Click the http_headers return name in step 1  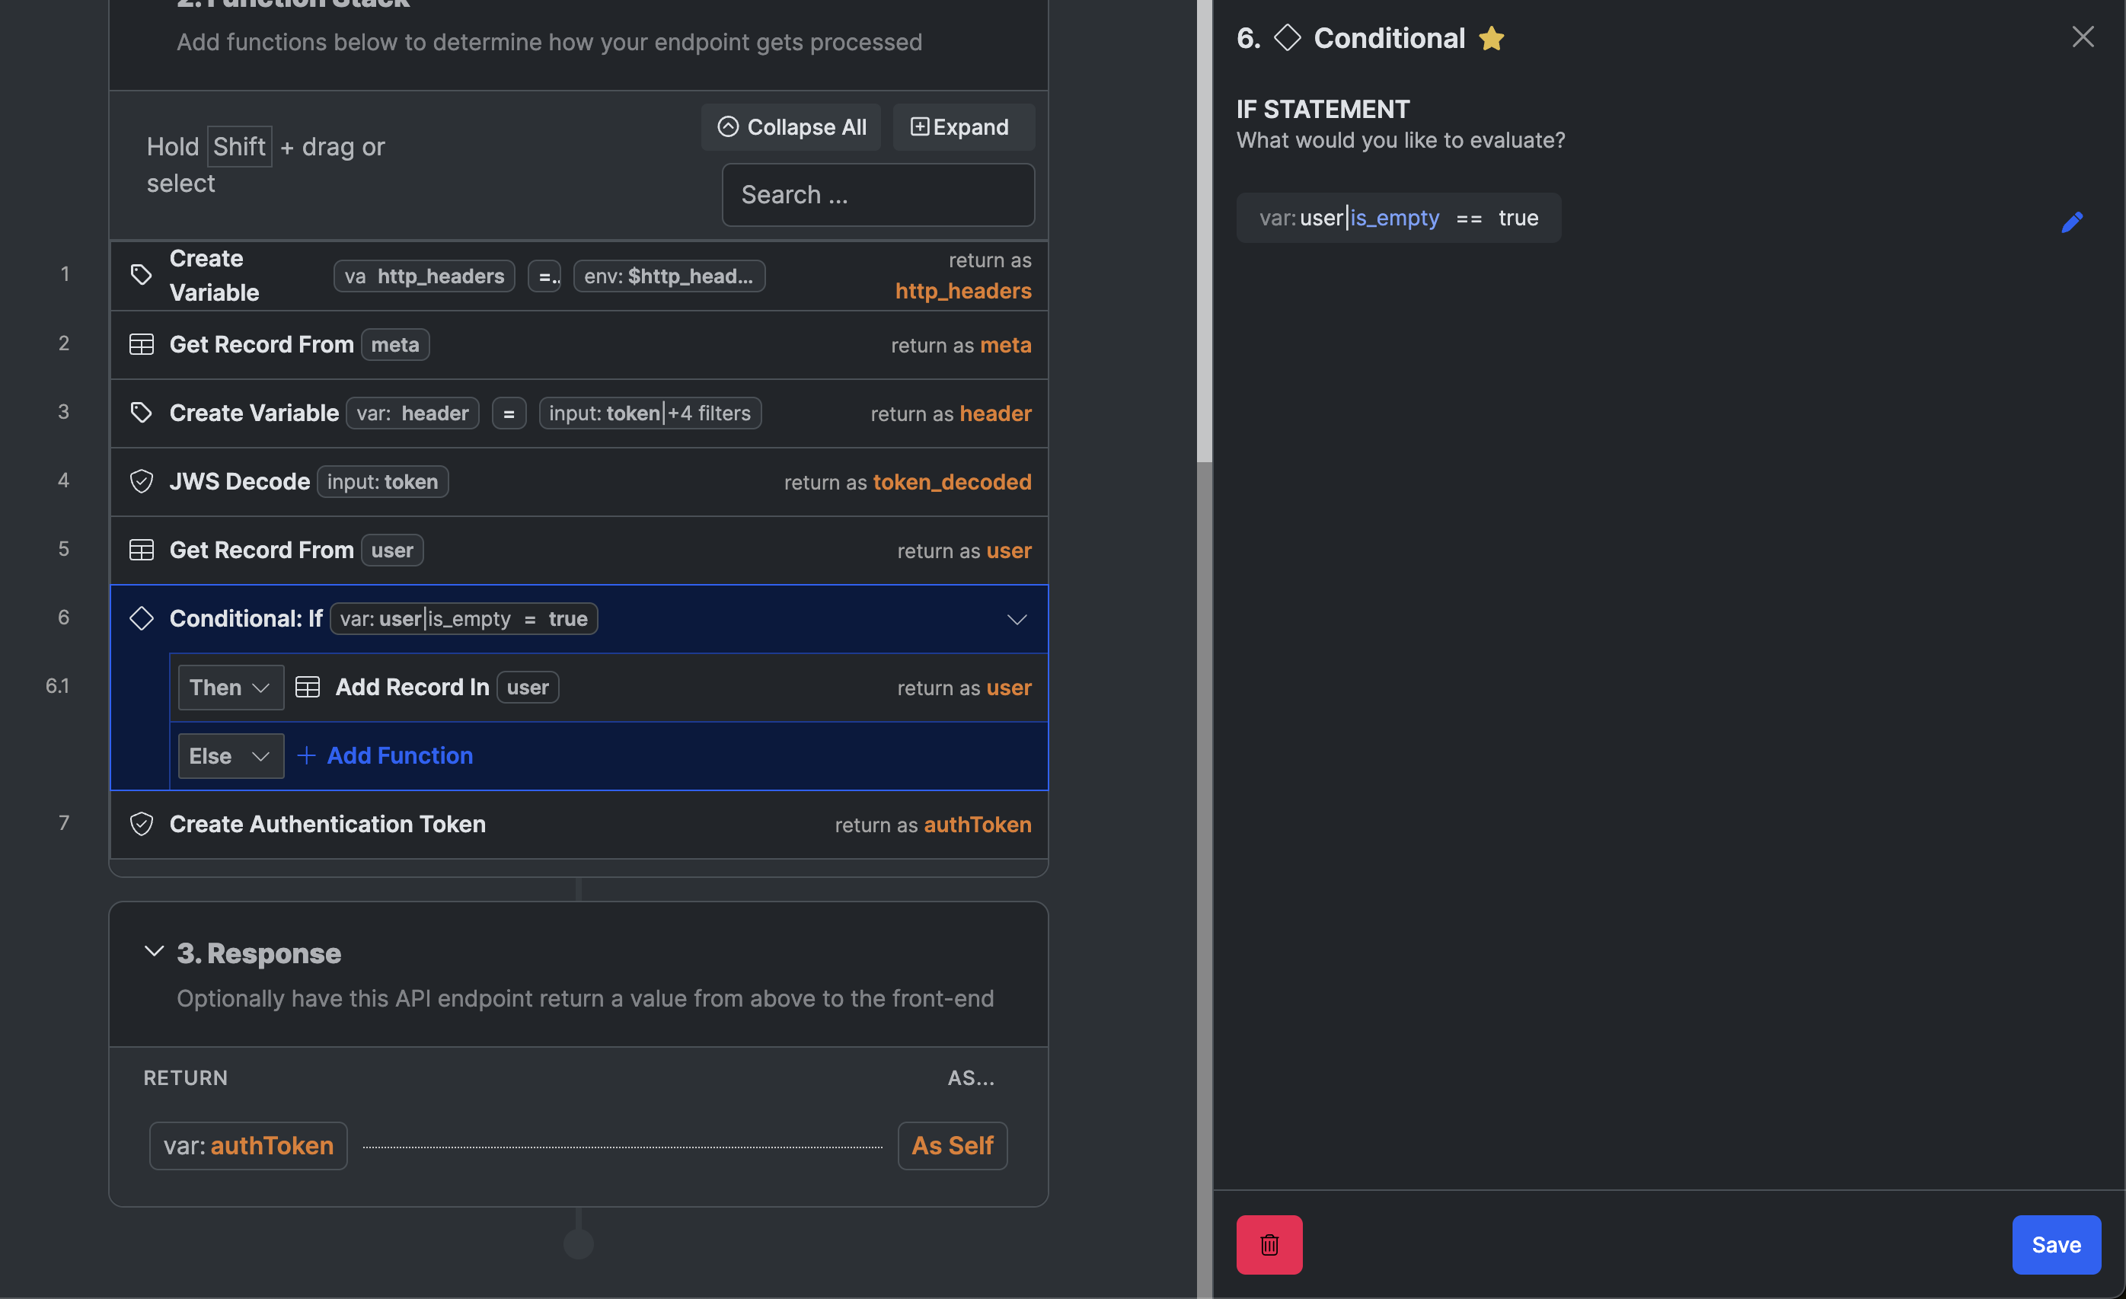[963, 291]
